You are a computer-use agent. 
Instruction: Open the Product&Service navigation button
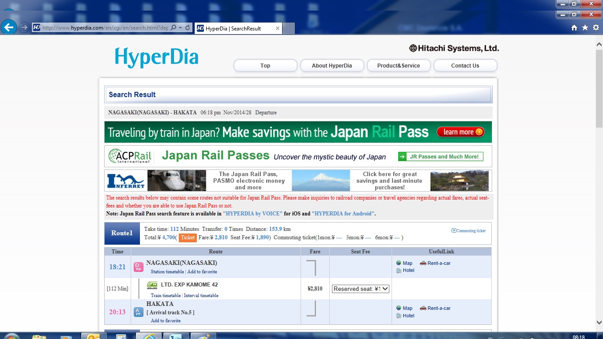tap(399, 65)
